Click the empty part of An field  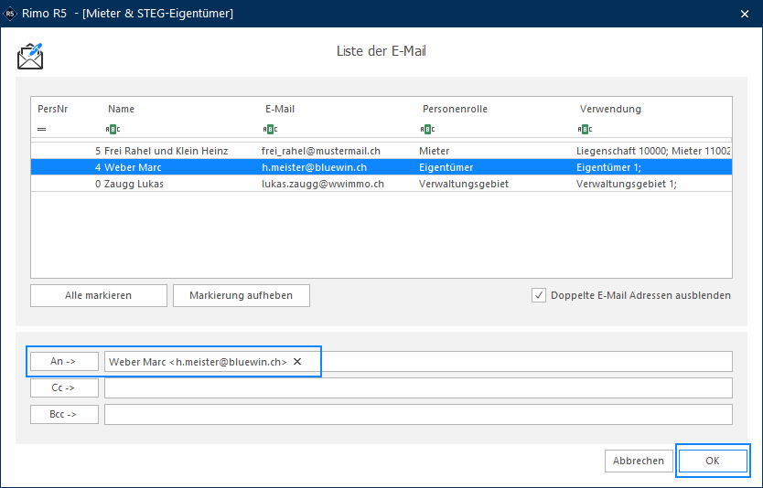[518, 362]
